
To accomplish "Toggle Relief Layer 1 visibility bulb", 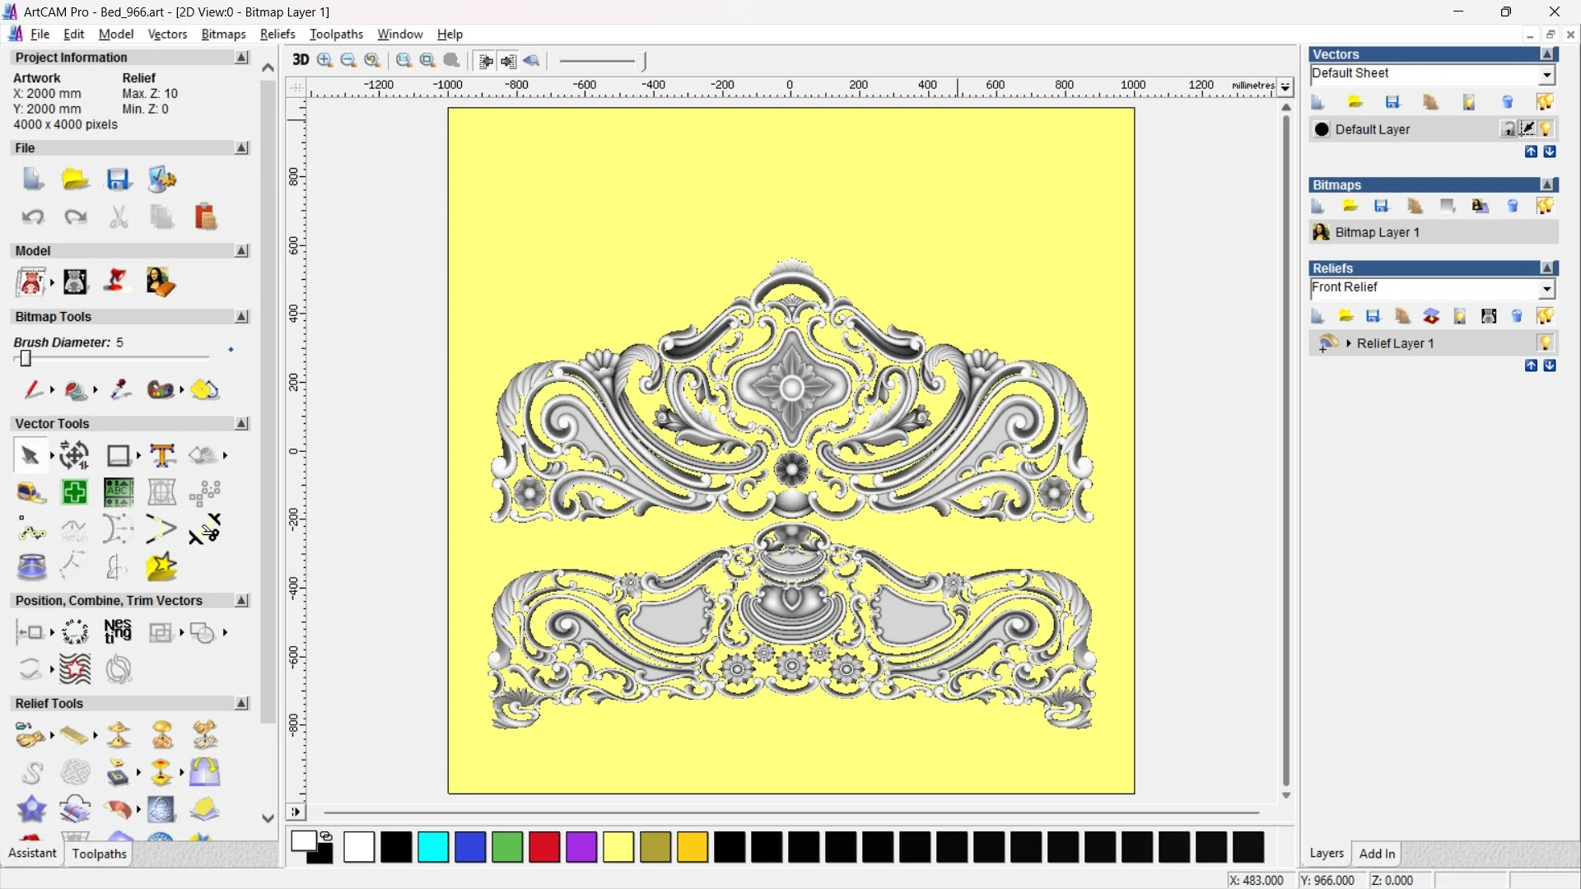I will coord(1545,343).
